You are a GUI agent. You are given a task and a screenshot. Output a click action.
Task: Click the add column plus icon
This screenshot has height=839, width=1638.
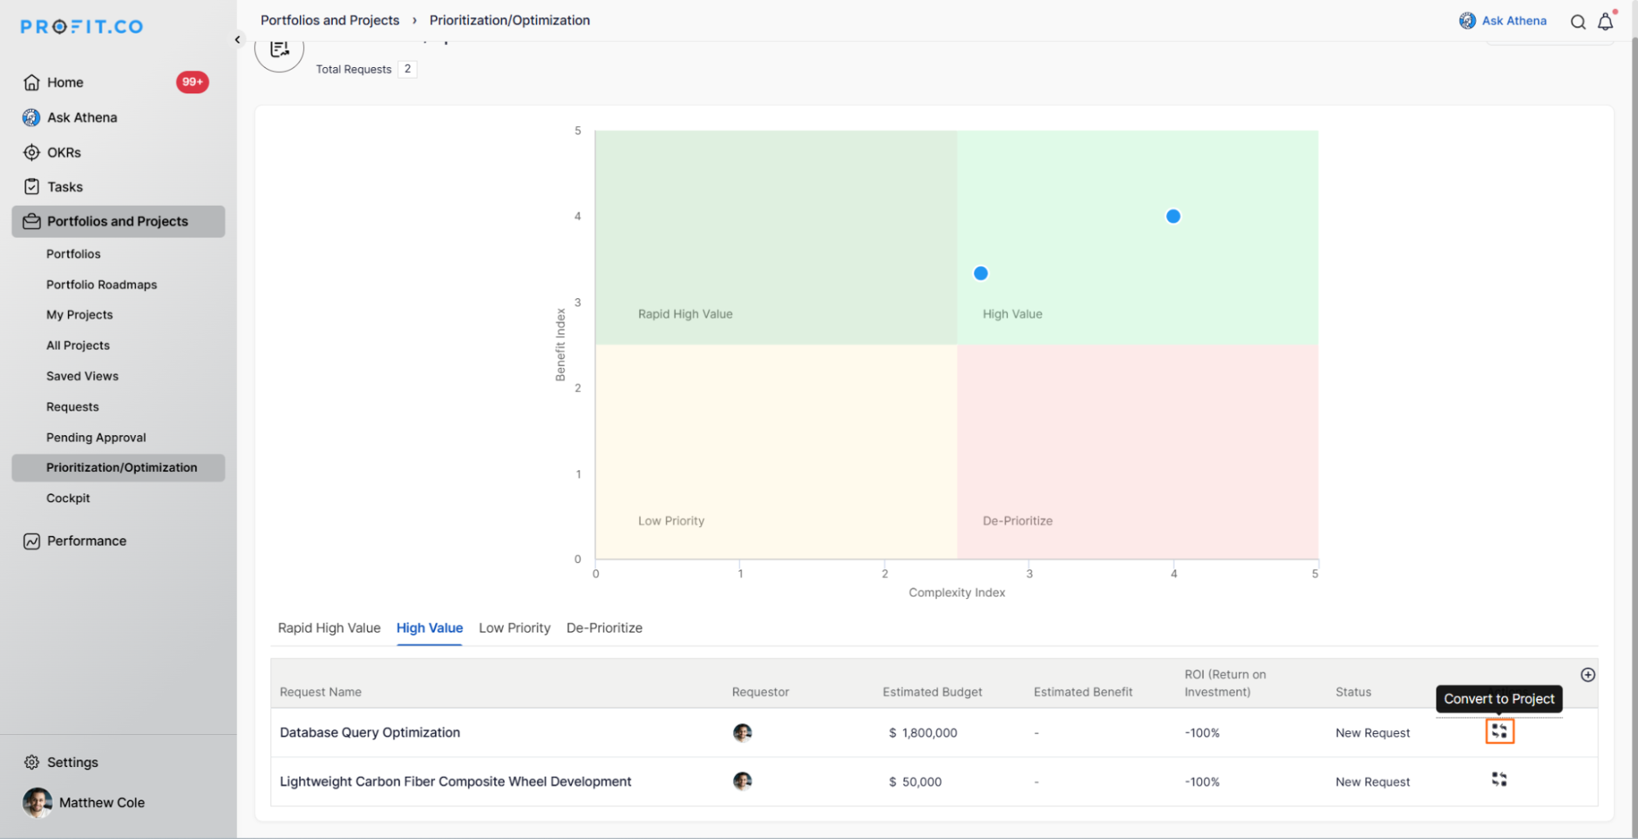click(1587, 674)
